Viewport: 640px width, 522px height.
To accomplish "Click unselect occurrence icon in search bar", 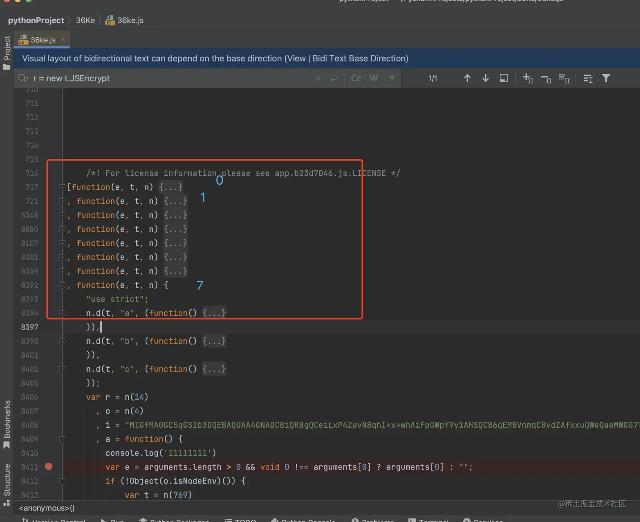I will [546, 78].
